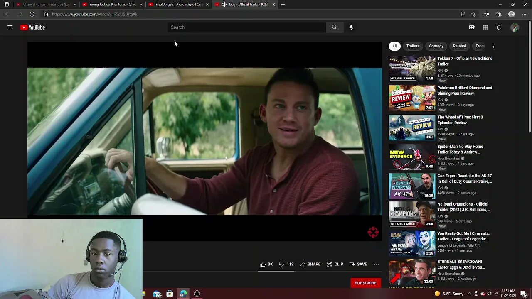Click the red Subscribe button

tap(365, 283)
